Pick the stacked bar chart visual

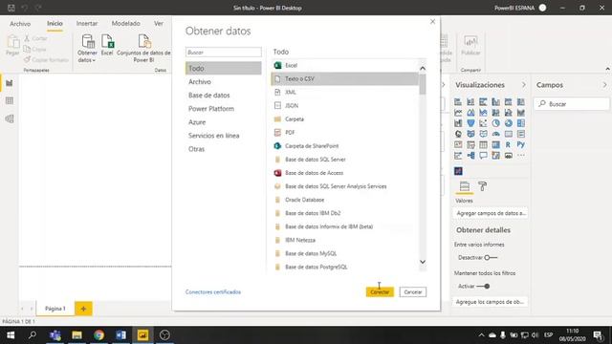pos(458,102)
